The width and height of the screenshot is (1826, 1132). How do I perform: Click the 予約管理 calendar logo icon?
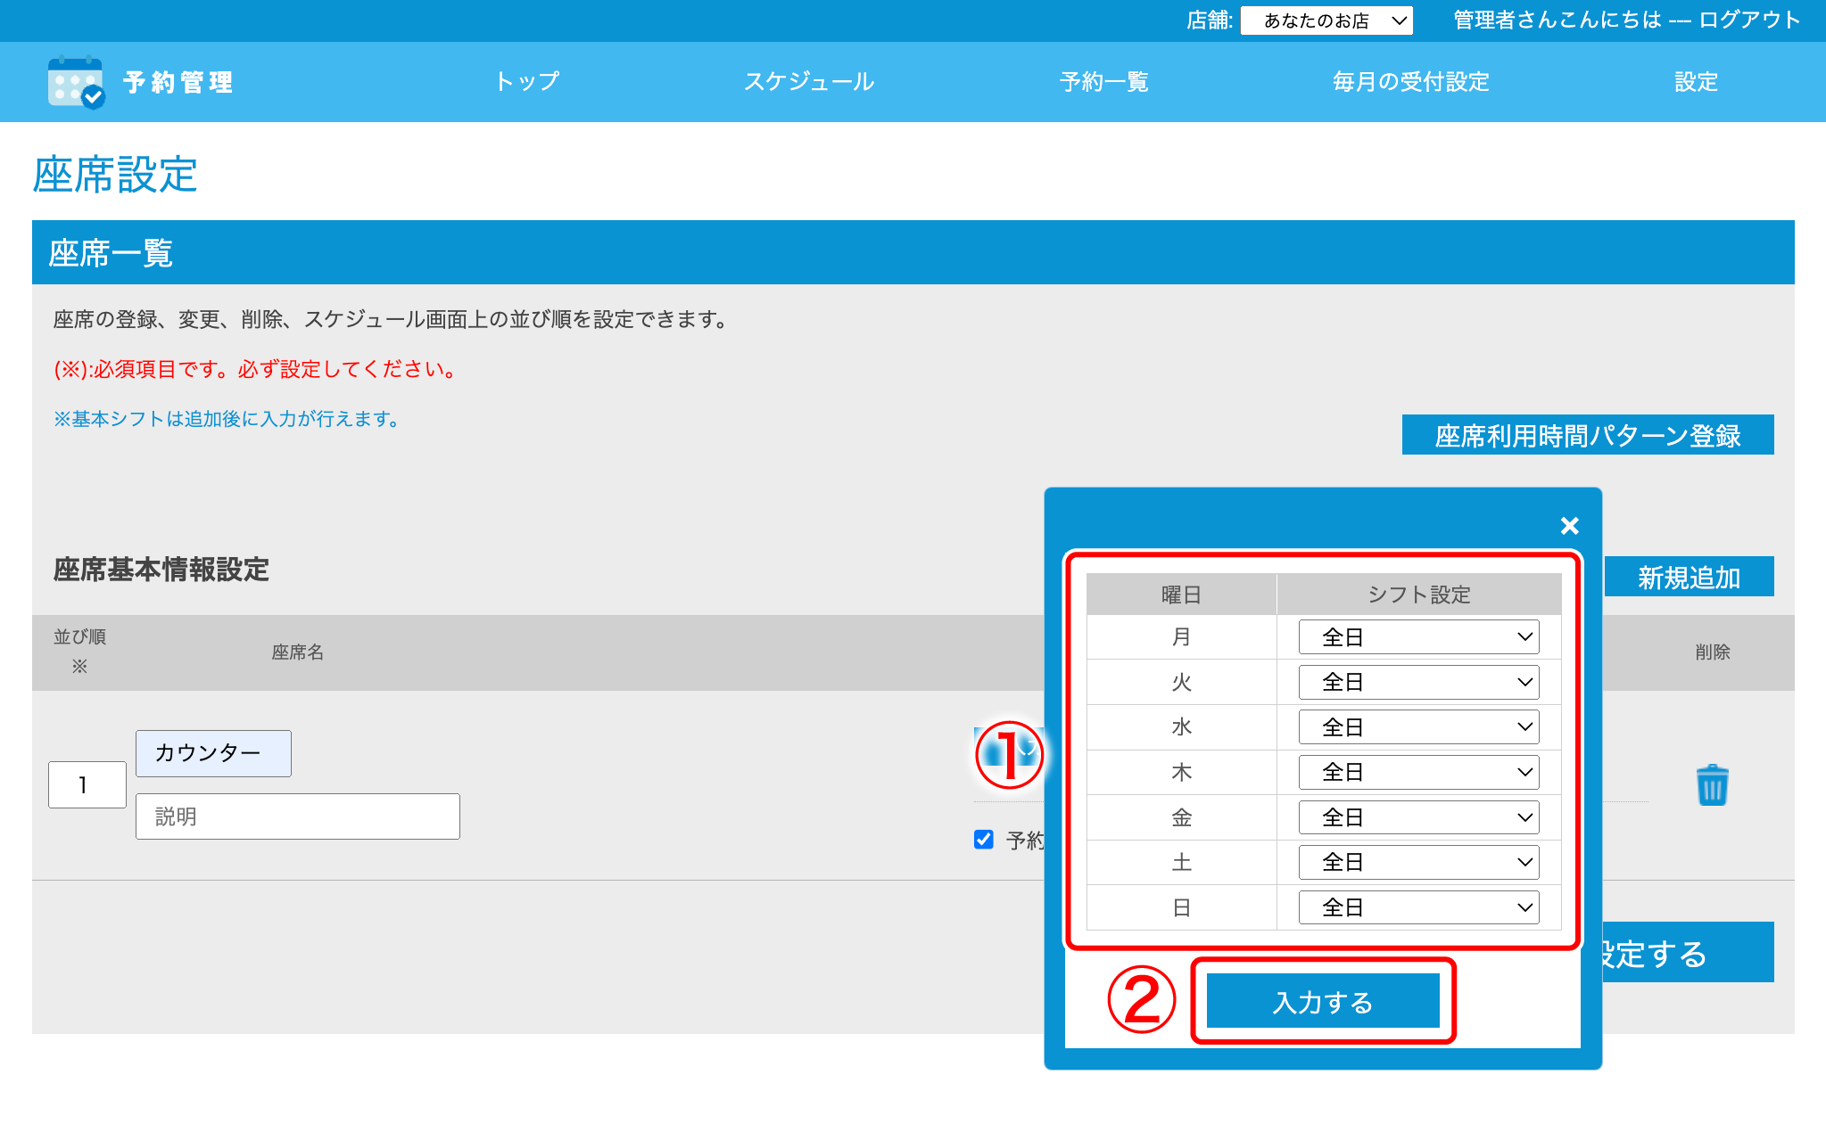point(76,82)
